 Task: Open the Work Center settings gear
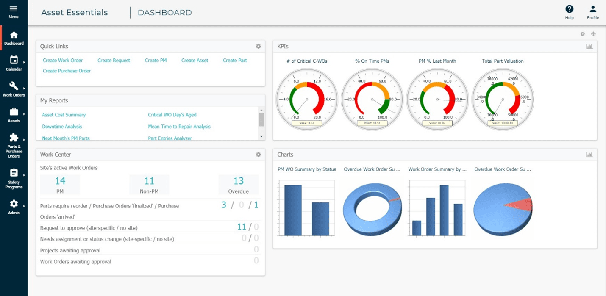258,155
